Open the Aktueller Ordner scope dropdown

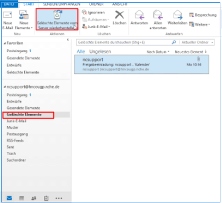click(197, 42)
